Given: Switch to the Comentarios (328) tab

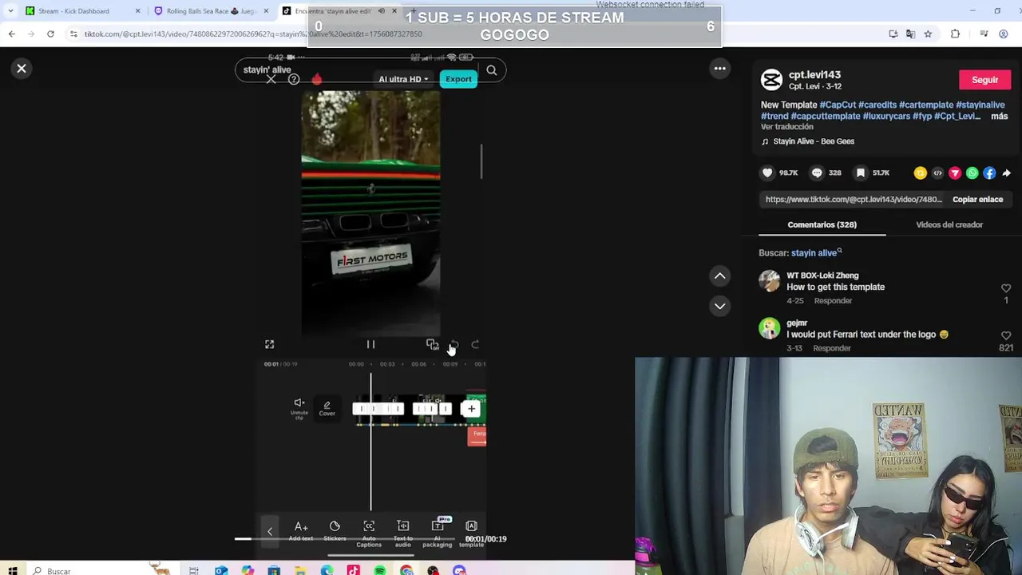Looking at the screenshot, I should click(822, 224).
